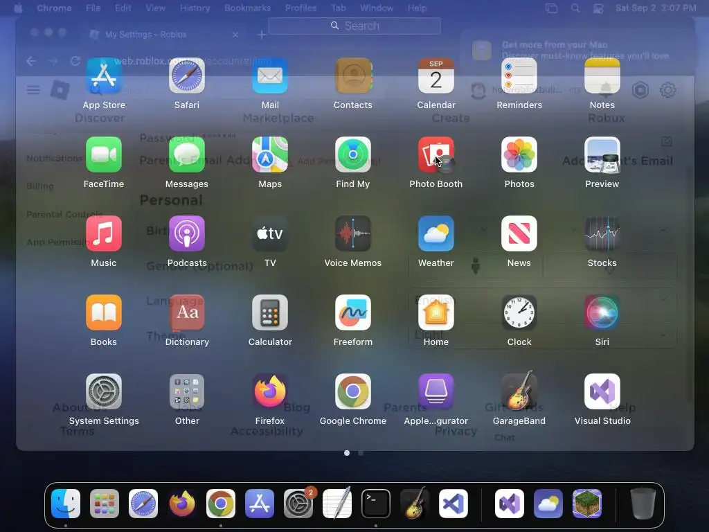Open the Other apps folder
Screen dimensions: 709x532
(187, 391)
